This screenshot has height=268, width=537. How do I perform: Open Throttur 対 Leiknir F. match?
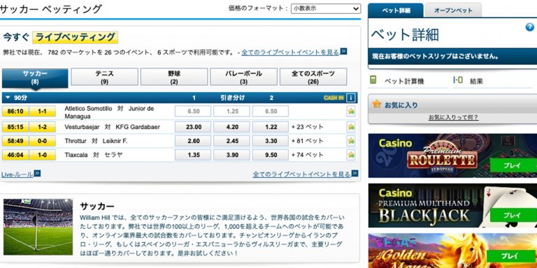96,141
